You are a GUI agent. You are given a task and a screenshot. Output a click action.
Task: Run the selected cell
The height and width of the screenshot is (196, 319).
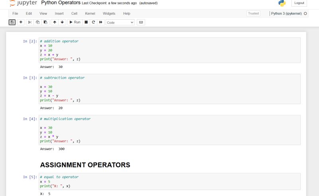pos(75,22)
